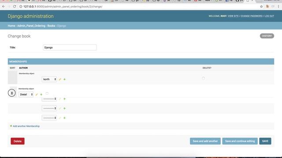
Task: Click Add another Membership link
Action: tap(25, 126)
